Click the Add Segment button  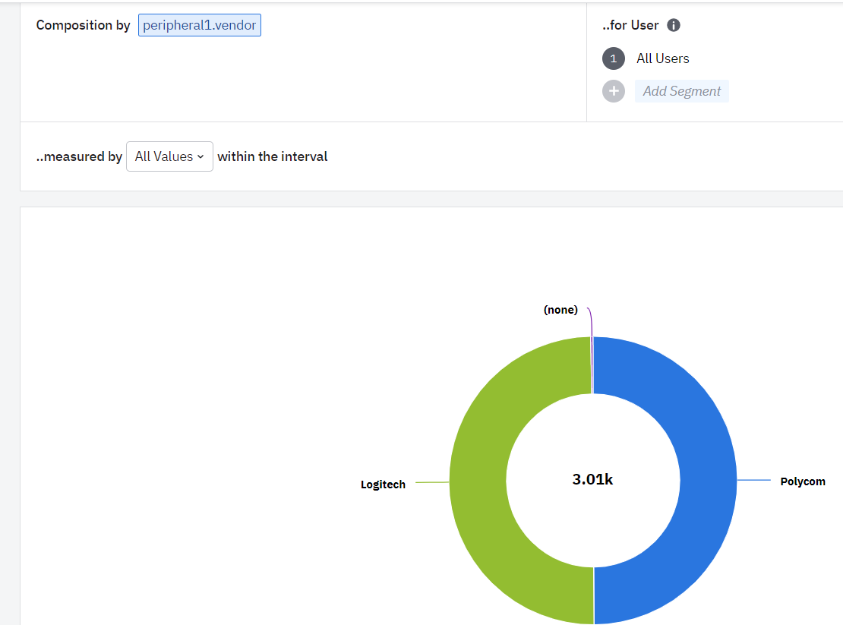(x=682, y=91)
